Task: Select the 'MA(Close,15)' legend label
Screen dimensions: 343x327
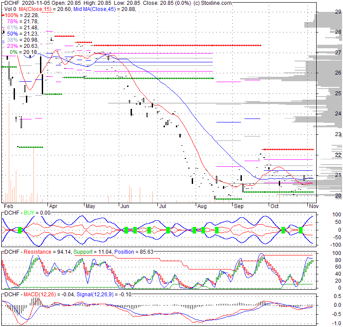Action: pos(35,9)
